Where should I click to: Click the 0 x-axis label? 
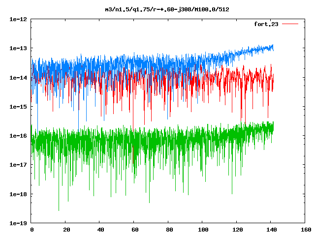pyautogui.click(x=31, y=230)
